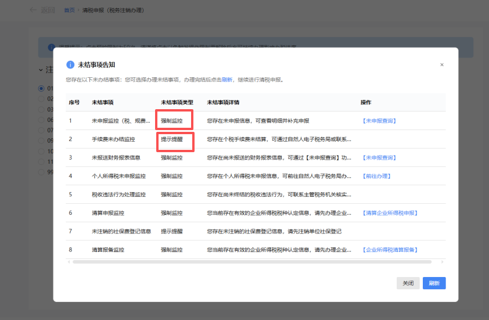Click 提示提醒 type in row 2
Image resolution: width=489 pixels, height=320 pixels.
tap(171, 139)
